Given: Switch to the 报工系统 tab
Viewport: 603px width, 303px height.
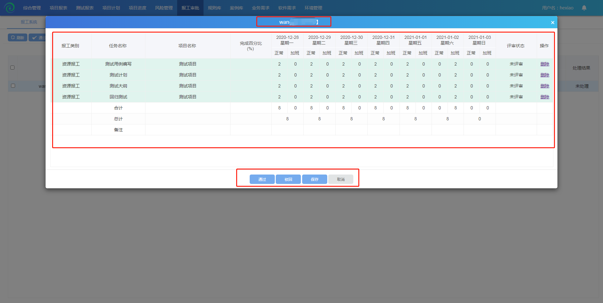Looking at the screenshot, I should tap(29, 22).
